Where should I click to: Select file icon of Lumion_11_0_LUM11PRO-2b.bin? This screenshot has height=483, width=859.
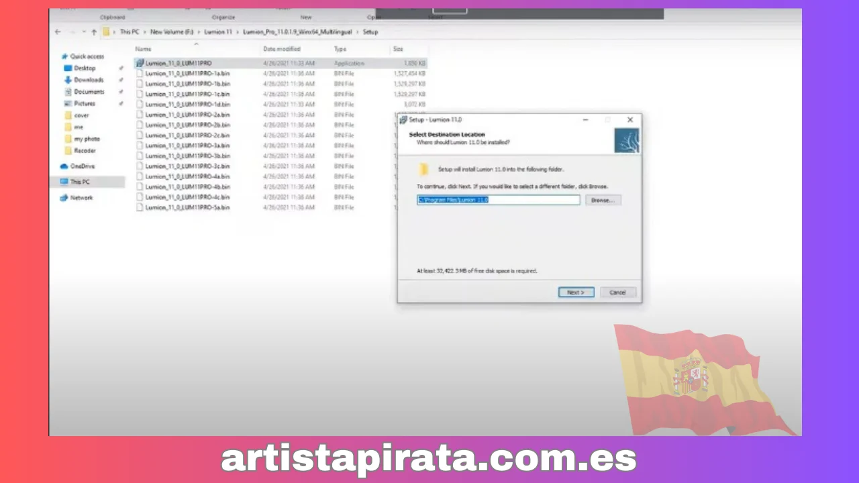pyautogui.click(x=140, y=125)
